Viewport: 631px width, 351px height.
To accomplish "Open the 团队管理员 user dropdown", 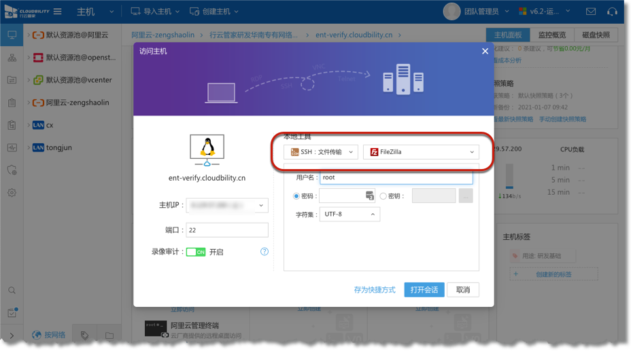I will [487, 12].
